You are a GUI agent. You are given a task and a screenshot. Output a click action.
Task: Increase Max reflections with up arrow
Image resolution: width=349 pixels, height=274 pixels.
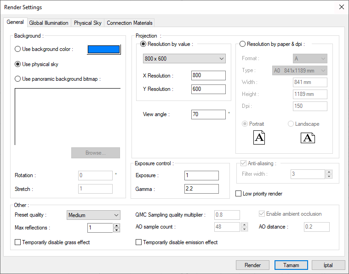(116, 225)
